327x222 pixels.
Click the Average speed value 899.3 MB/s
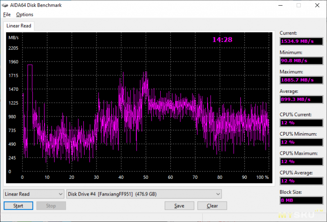tap(301, 99)
